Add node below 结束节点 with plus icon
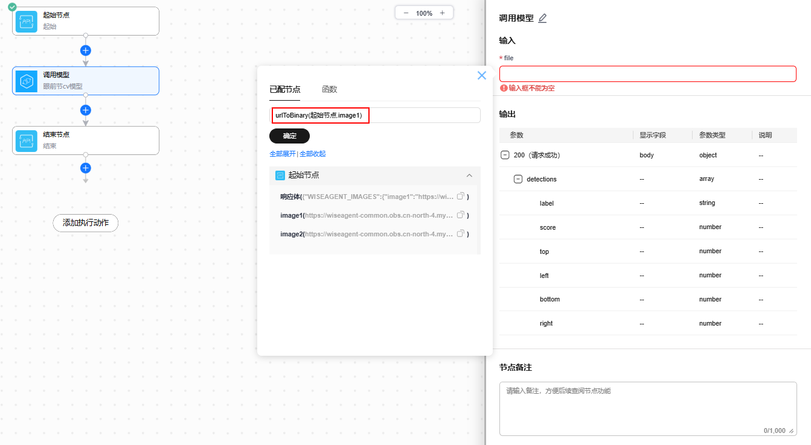This screenshot has width=811, height=445. 86,168
